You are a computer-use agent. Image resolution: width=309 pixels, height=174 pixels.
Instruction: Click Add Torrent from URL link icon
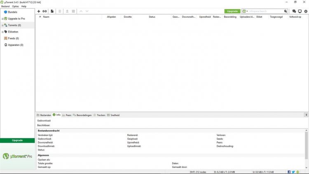point(44,11)
